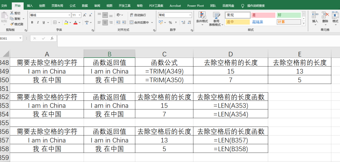Screen dimensions: 340x162
Task: Enable Wrap Text (自动换行)
Action: (138, 15)
